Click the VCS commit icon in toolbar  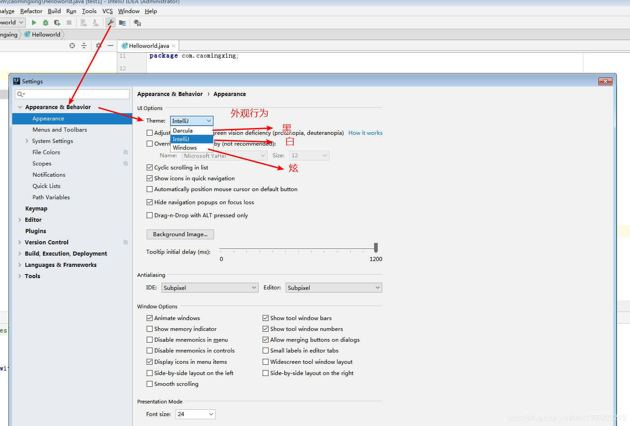click(95, 23)
